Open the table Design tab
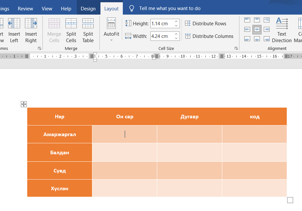This screenshot has width=302, height=211. (88, 9)
